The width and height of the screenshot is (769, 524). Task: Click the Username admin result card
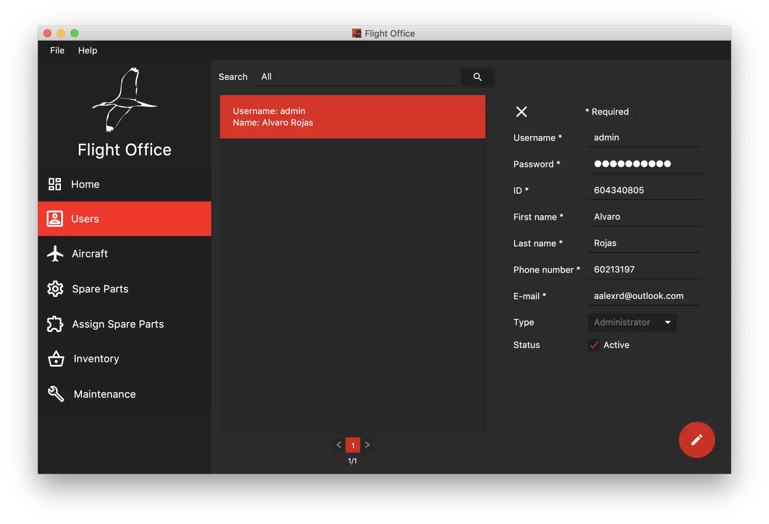pyautogui.click(x=352, y=116)
